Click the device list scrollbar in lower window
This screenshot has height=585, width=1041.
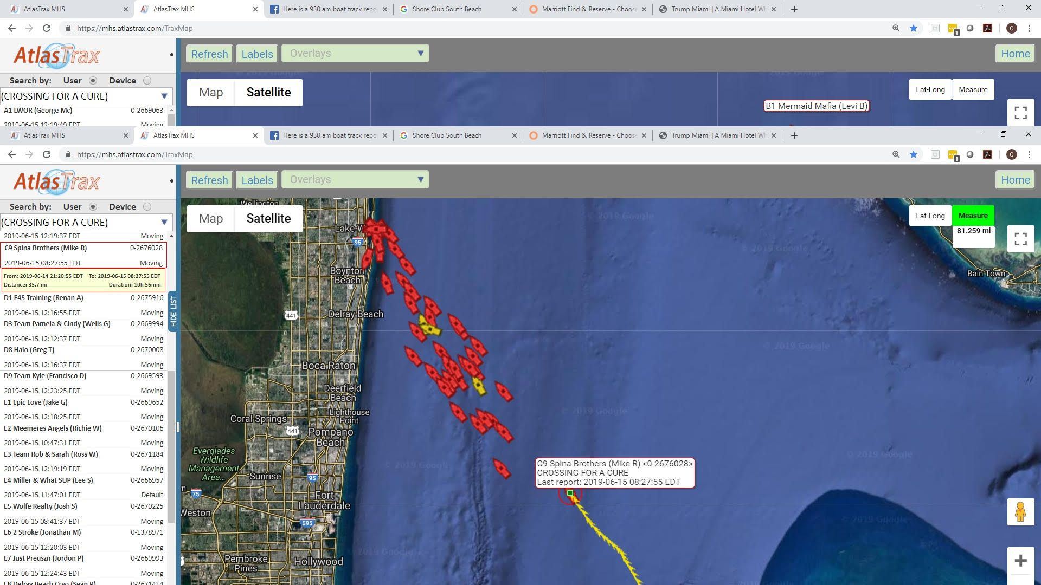[171, 447]
